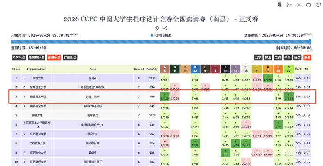
Task: Select problem J yellow header
Action: tap(257, 69)
